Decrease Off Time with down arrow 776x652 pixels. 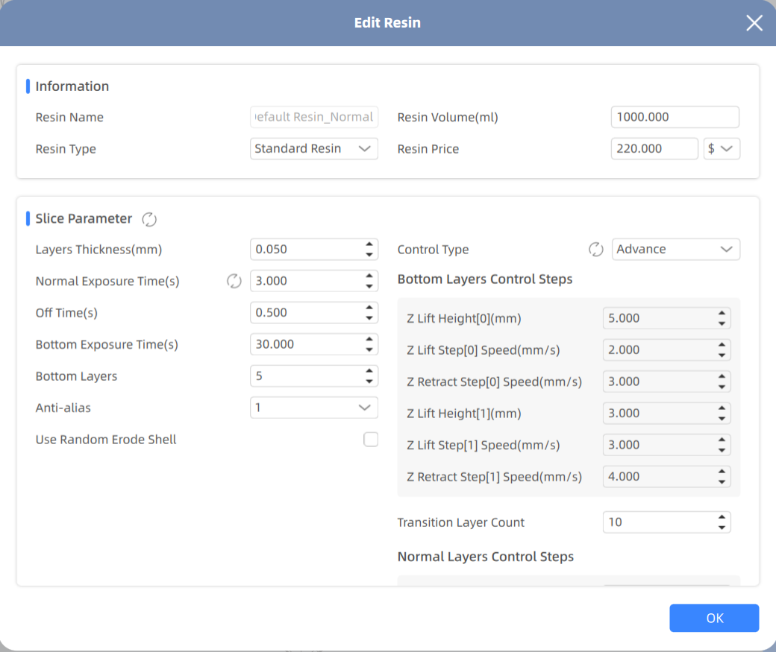point(369,318)
